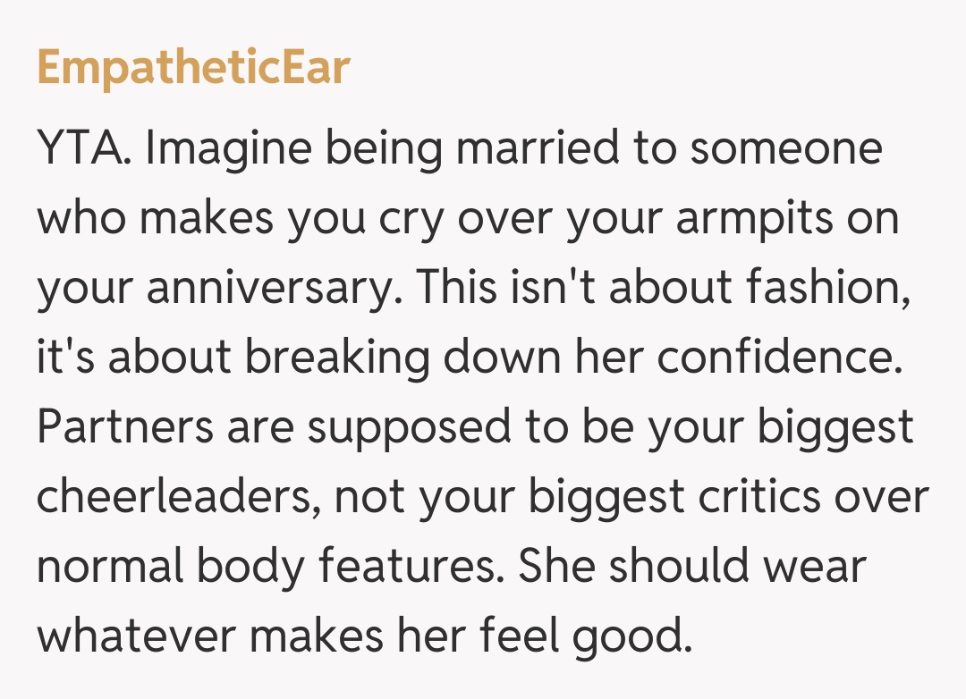966x699 pixels.
Task: Click the "YTA" verdict at comment start
Action: pyautogui.click(x=85, y=150)
